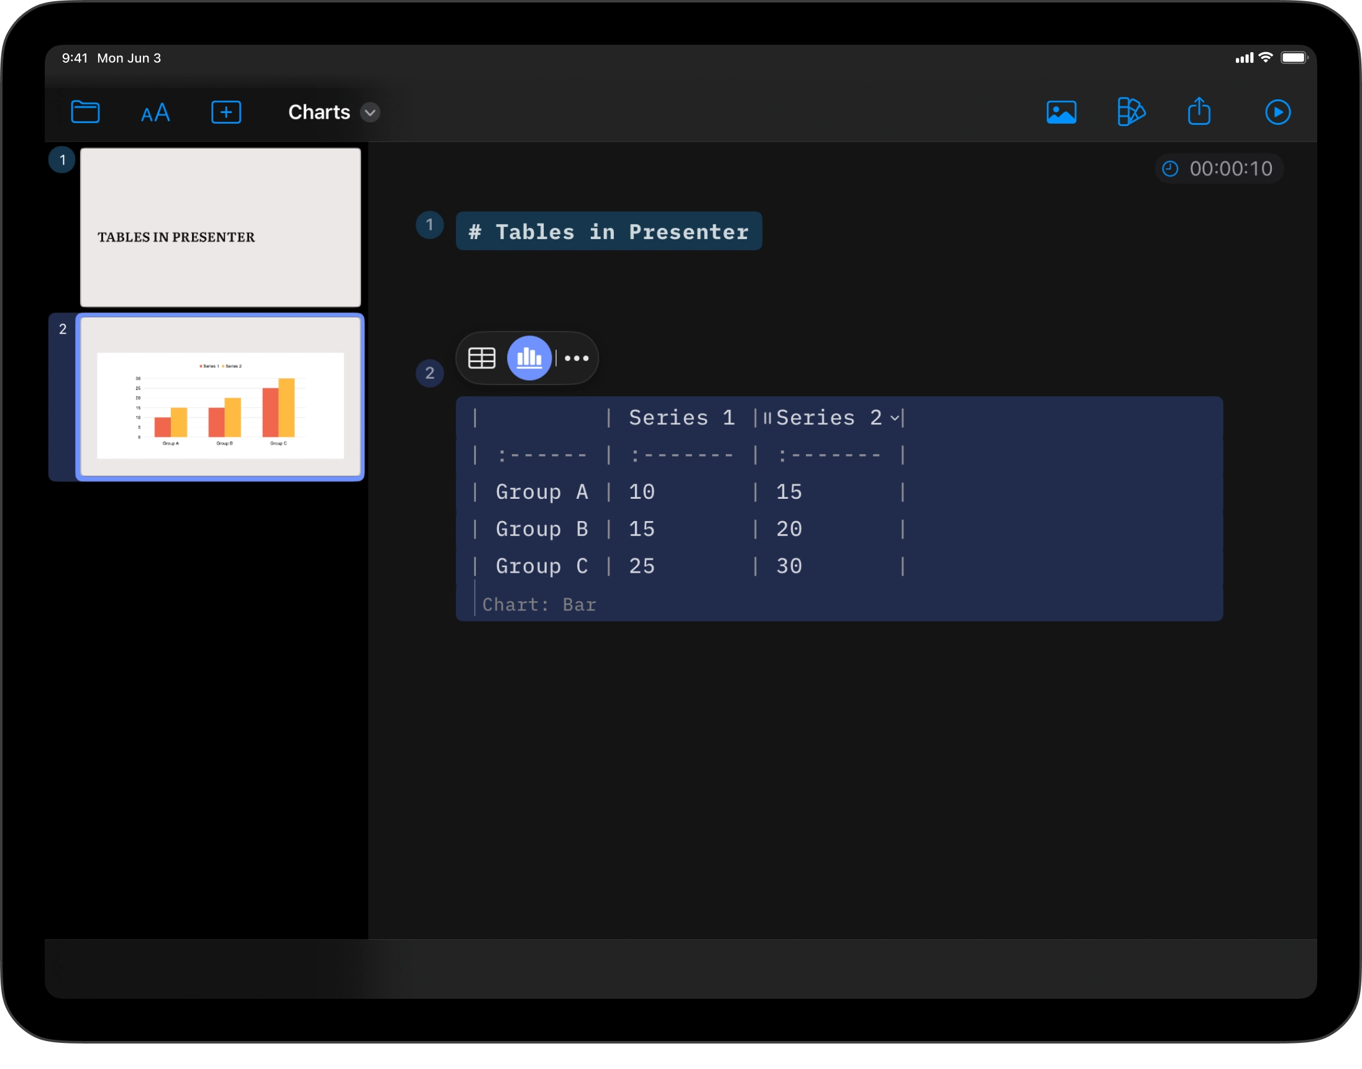Viewport: 1362px width, 1069px height.
Task: Open the Series 2 column chevron
Action: tap(895, 418)
